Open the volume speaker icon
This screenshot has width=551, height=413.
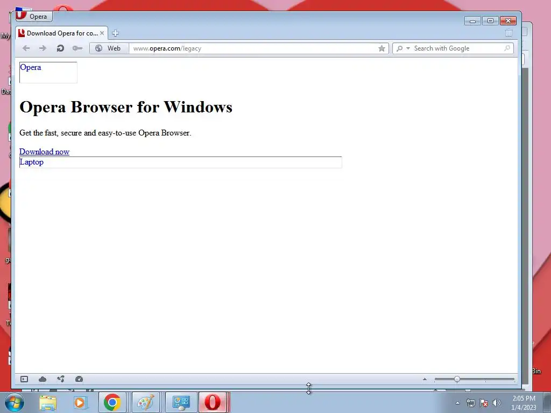point(497,403)
